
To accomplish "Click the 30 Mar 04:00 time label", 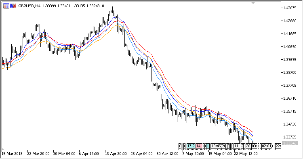I will point(64,154).
